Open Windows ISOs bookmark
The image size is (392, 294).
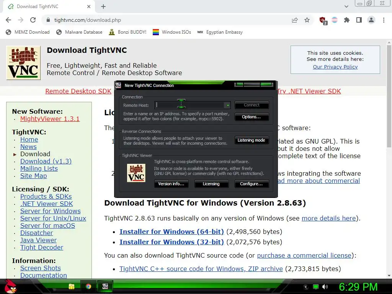coord(172,32)
